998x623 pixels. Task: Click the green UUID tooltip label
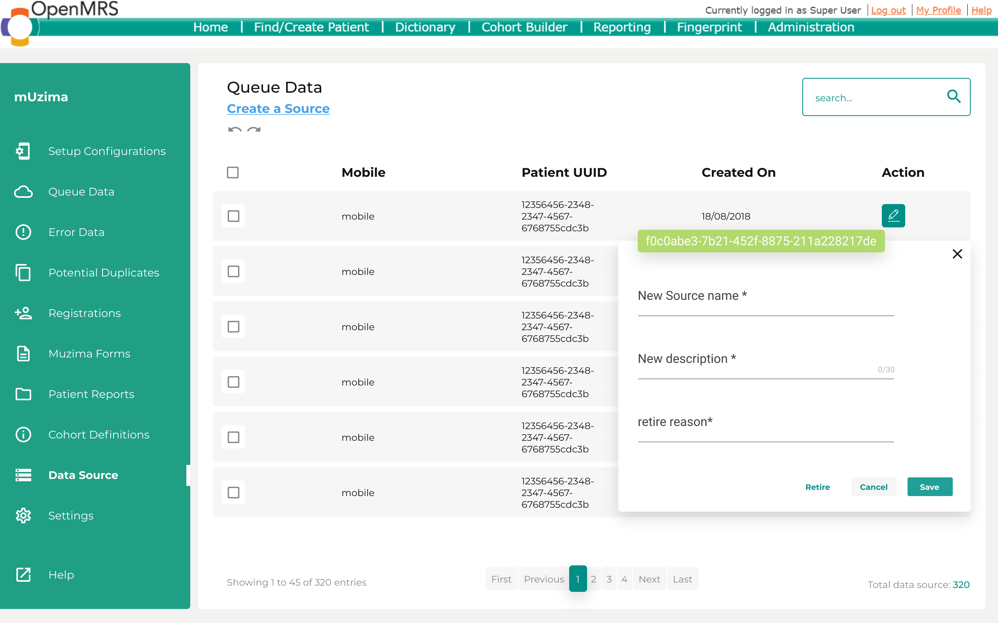tap(761, 241)
